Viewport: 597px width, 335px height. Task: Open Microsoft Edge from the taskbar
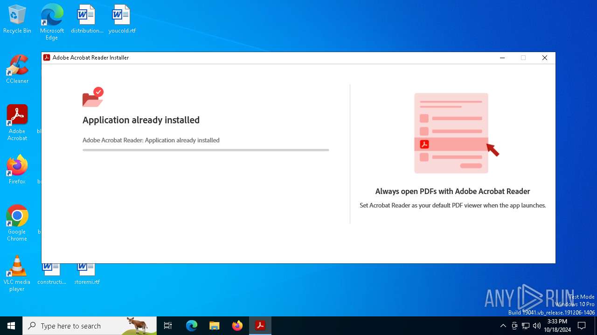point(192,326)
